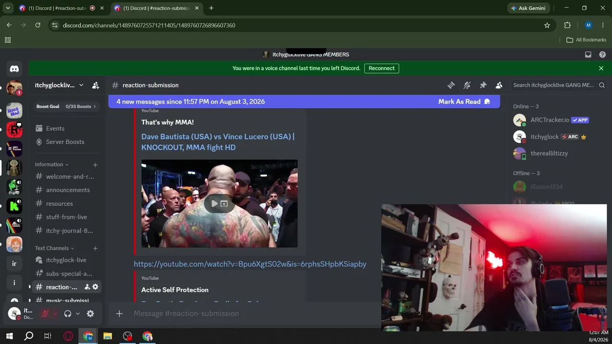Click the plus attachment button in message bar
This screenshot has height=344, width=612.
pyautogui.click(x=120, y=313)
